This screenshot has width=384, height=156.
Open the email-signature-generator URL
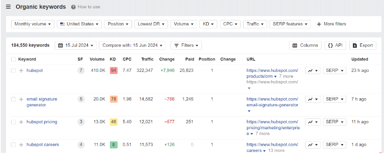272,102
